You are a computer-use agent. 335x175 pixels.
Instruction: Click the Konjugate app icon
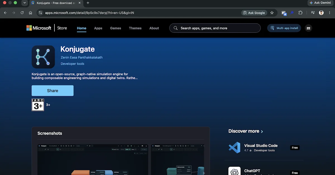(x=43, y=57)
